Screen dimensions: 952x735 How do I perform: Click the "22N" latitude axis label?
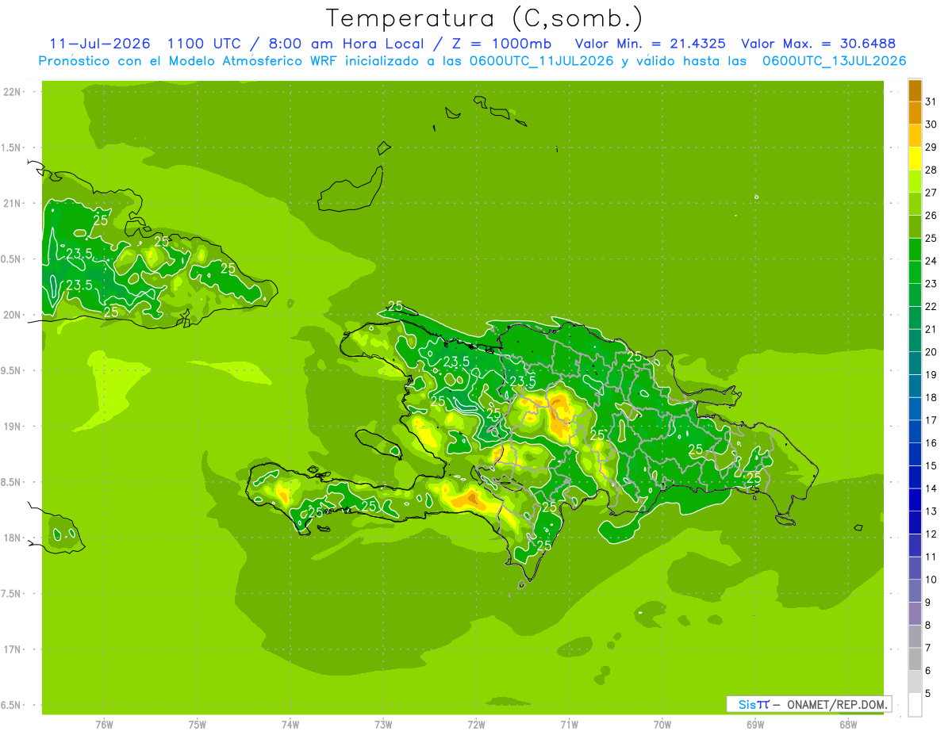click(x=13, y=92)
